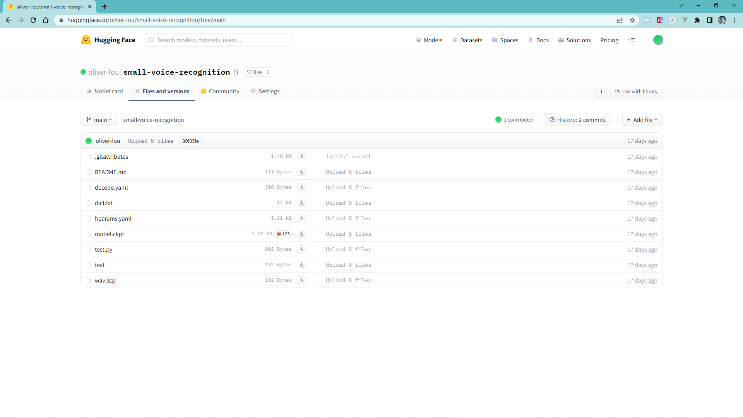Viewport: 743px width, 418px height.
Task: Download the file named text
Action: [x=302, y=265]
